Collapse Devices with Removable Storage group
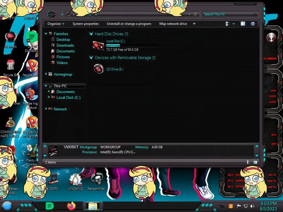 [x=91, y=57]
